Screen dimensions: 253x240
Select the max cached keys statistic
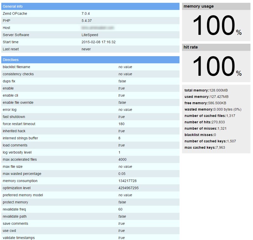[205, 147]
